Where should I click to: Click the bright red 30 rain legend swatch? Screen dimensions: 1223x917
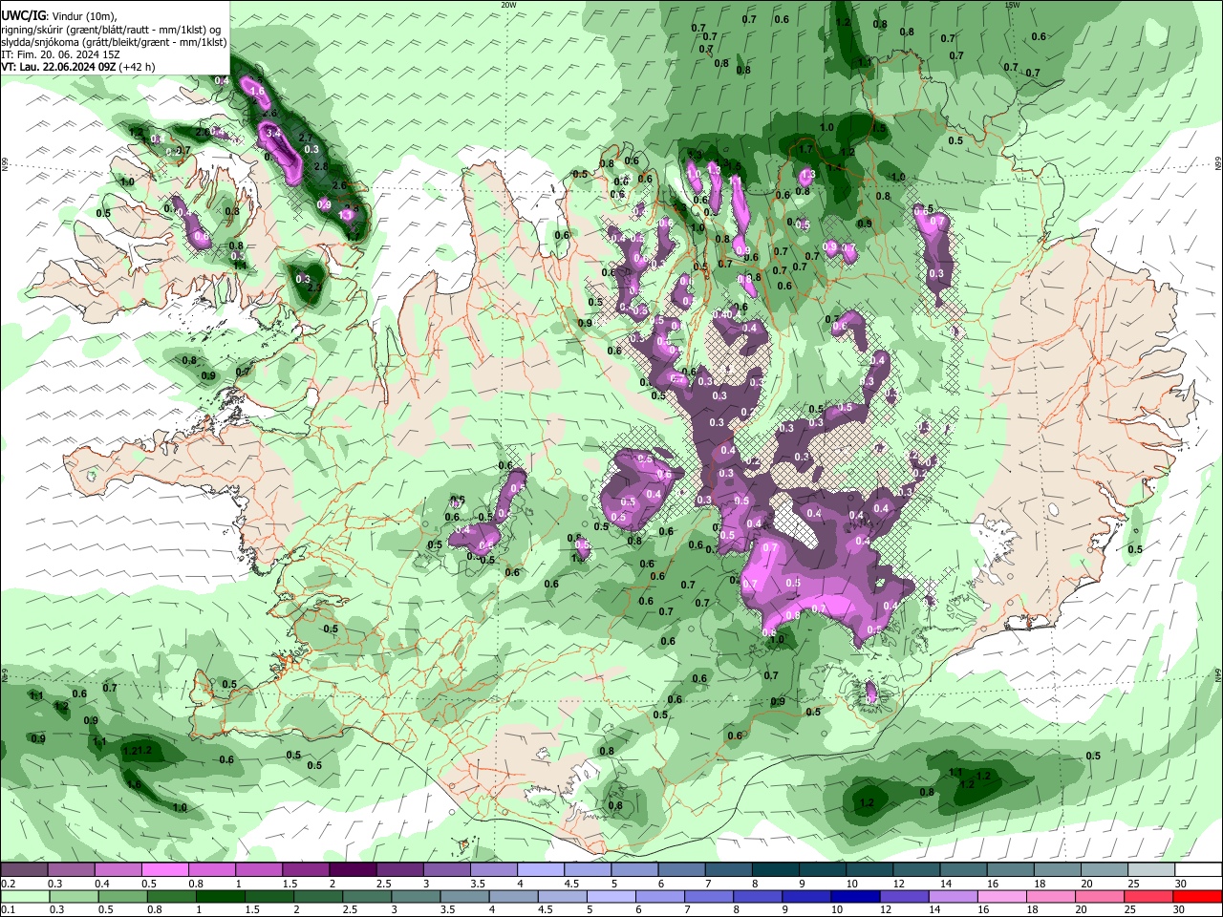pyautogui.click(x=1197, y=896)
